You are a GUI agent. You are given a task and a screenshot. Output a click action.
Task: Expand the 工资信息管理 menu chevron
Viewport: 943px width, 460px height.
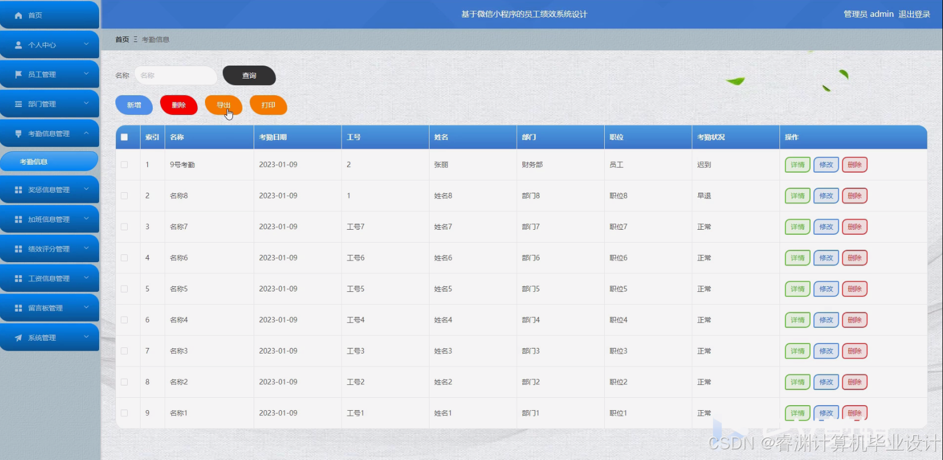point(86,277)
